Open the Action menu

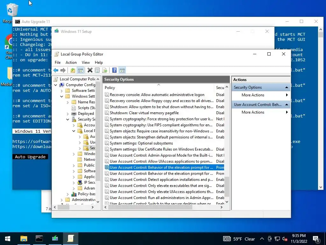click(x=71, y=63)
